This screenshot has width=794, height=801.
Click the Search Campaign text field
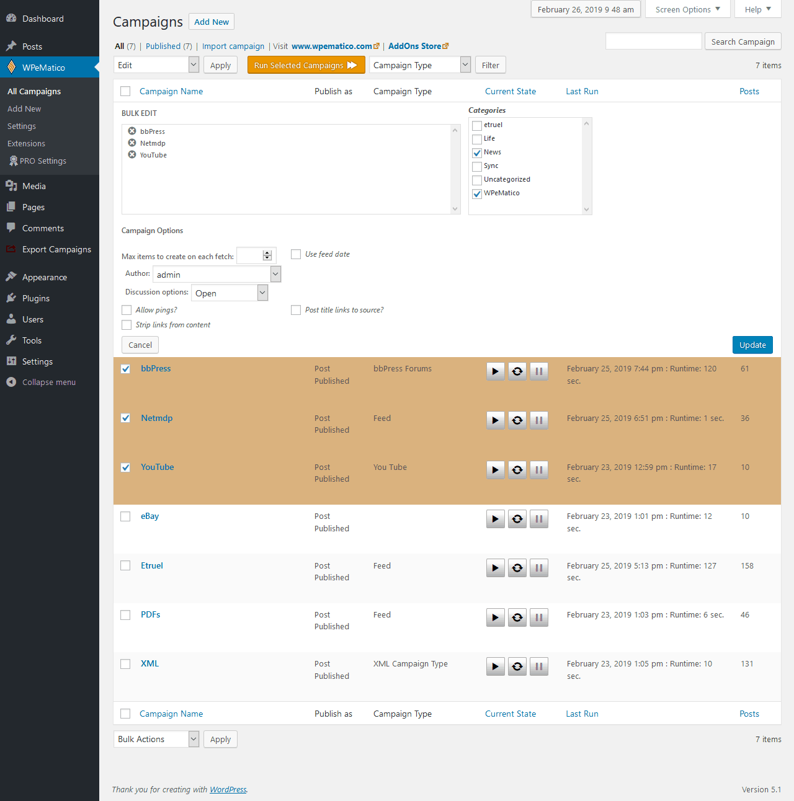[653, 42]
